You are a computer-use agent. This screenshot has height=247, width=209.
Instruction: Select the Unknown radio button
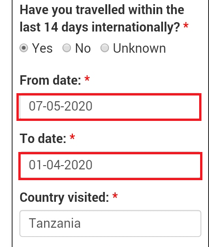point(105,48)
